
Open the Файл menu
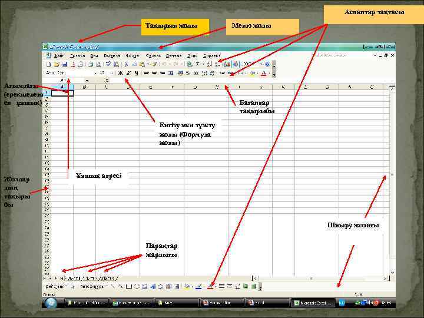click(x=59, y=56)
